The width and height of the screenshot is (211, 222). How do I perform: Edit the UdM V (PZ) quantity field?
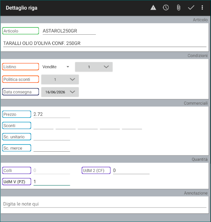coord(52,182)
